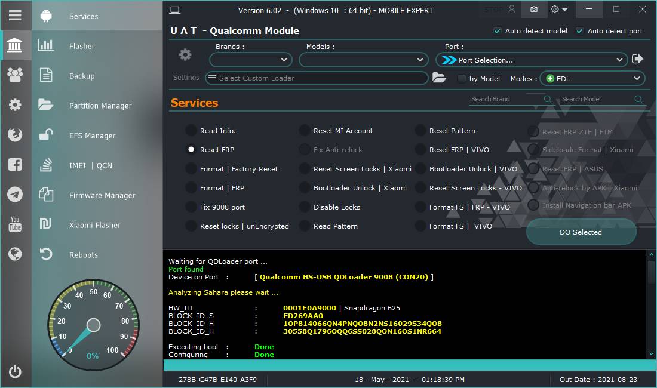
Task: Open Reboots menu entry
Action: (84, 255)
